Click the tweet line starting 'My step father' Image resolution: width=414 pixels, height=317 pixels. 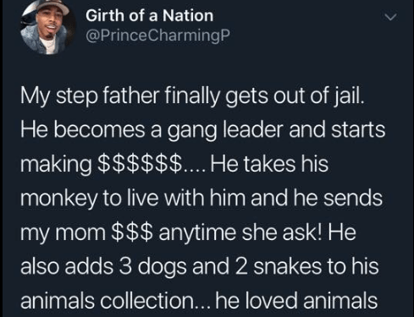pos(192,96)
